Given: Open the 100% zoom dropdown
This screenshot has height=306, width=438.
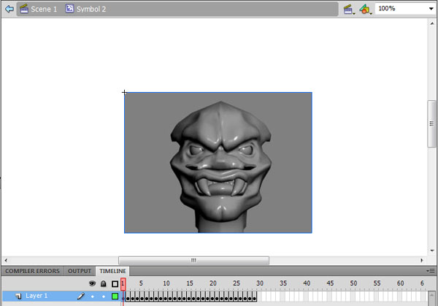Looking at the screenshot, I should [406, 9].
